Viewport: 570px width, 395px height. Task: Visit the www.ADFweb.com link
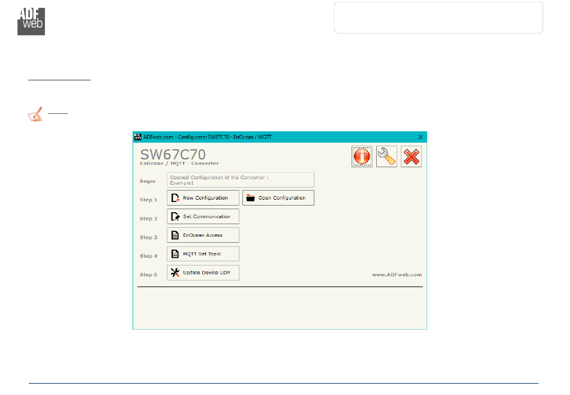click(x=397, y=275)
